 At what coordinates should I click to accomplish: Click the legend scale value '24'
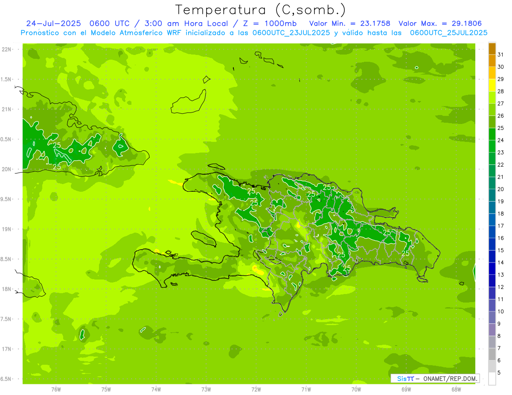point(501,140)
